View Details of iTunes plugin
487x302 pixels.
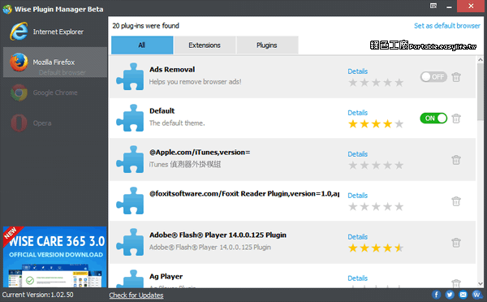(357, 153)
